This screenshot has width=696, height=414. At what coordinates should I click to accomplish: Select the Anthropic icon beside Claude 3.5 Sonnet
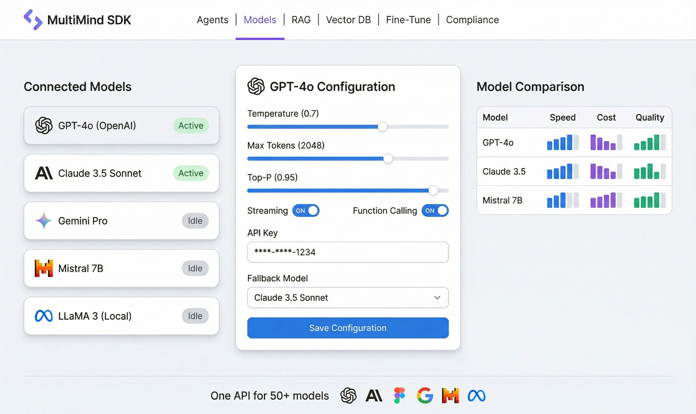44,173
